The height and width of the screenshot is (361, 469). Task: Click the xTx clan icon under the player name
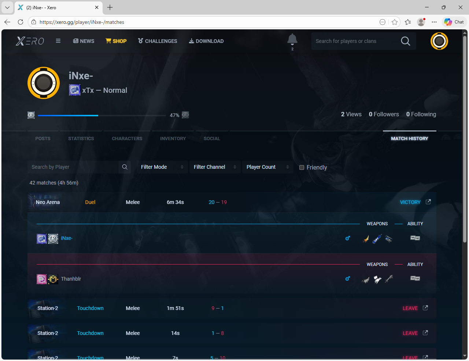click(x=75, y=90)
